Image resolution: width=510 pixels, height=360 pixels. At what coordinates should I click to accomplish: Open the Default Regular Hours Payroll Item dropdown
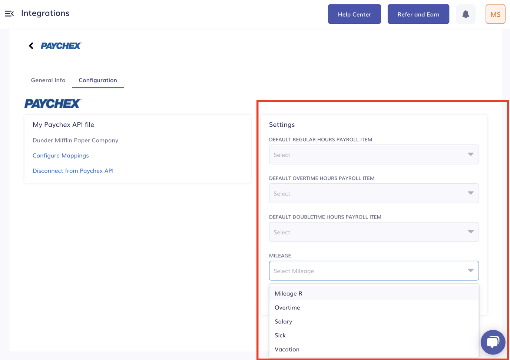[374, 154]
